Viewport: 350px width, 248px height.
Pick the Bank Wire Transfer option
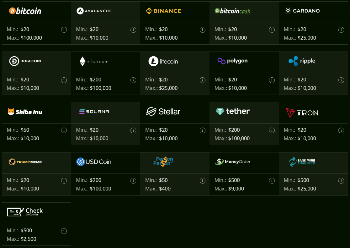pos(302,162)
